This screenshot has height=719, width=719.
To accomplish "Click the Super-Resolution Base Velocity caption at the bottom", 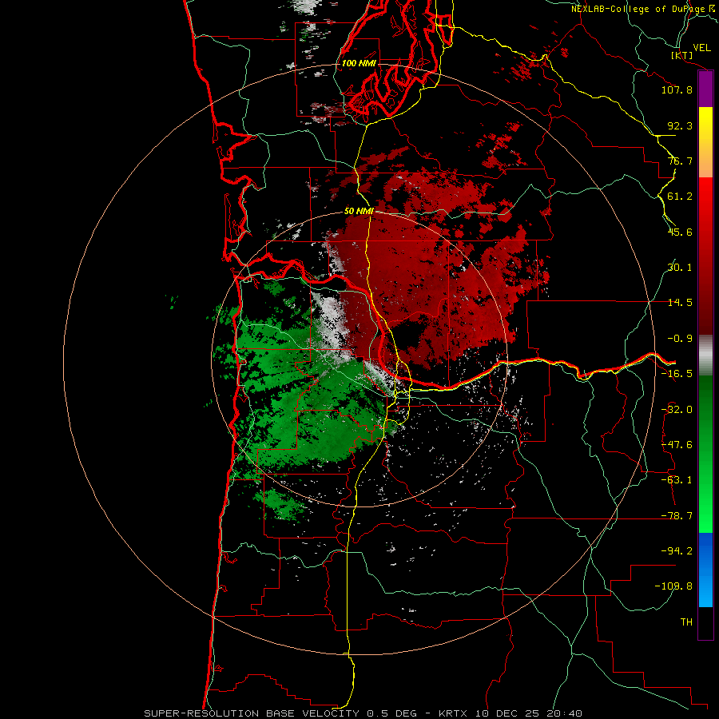I will [363, 713].
